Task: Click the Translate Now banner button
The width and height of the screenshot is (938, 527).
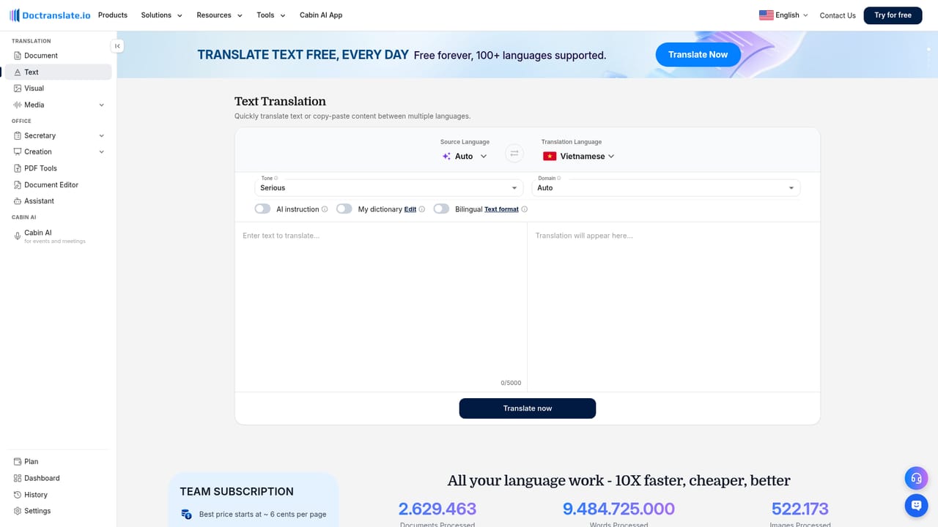Action: [x=698, y=55]
